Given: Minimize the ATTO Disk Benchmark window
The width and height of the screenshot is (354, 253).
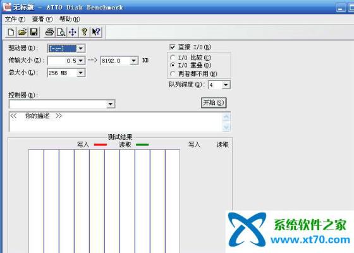Looking at the screenshot, I should click(x=341, y=8).
